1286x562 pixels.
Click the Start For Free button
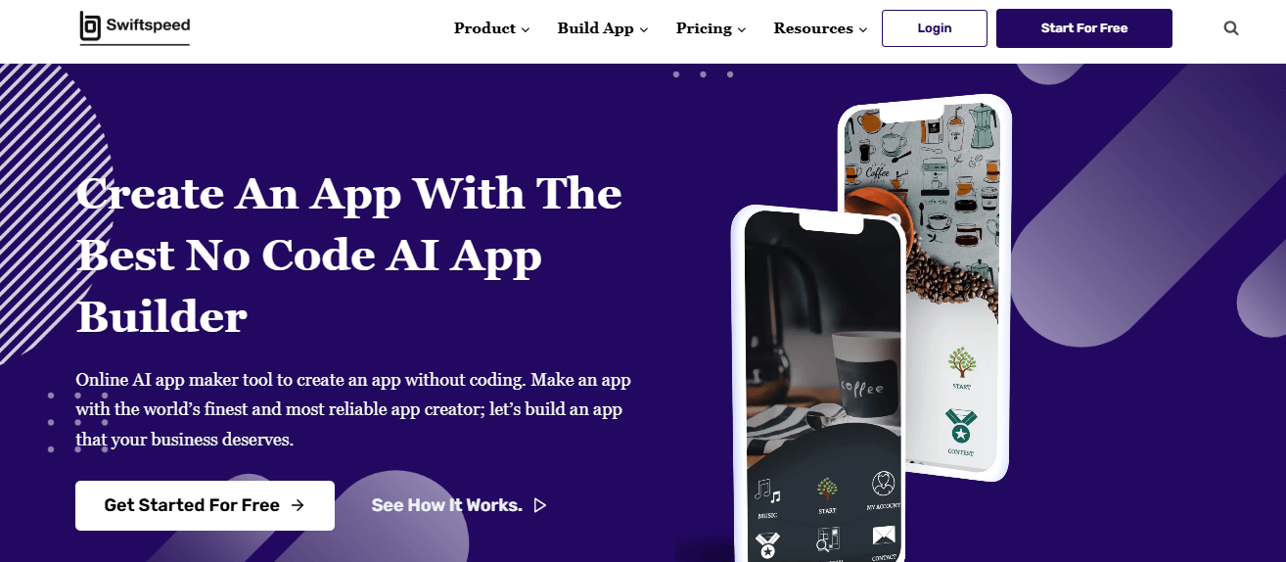click(x=1084, y=28)
